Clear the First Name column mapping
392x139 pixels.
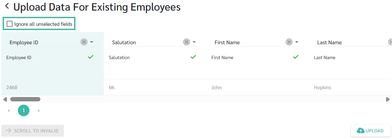(289, 42)
